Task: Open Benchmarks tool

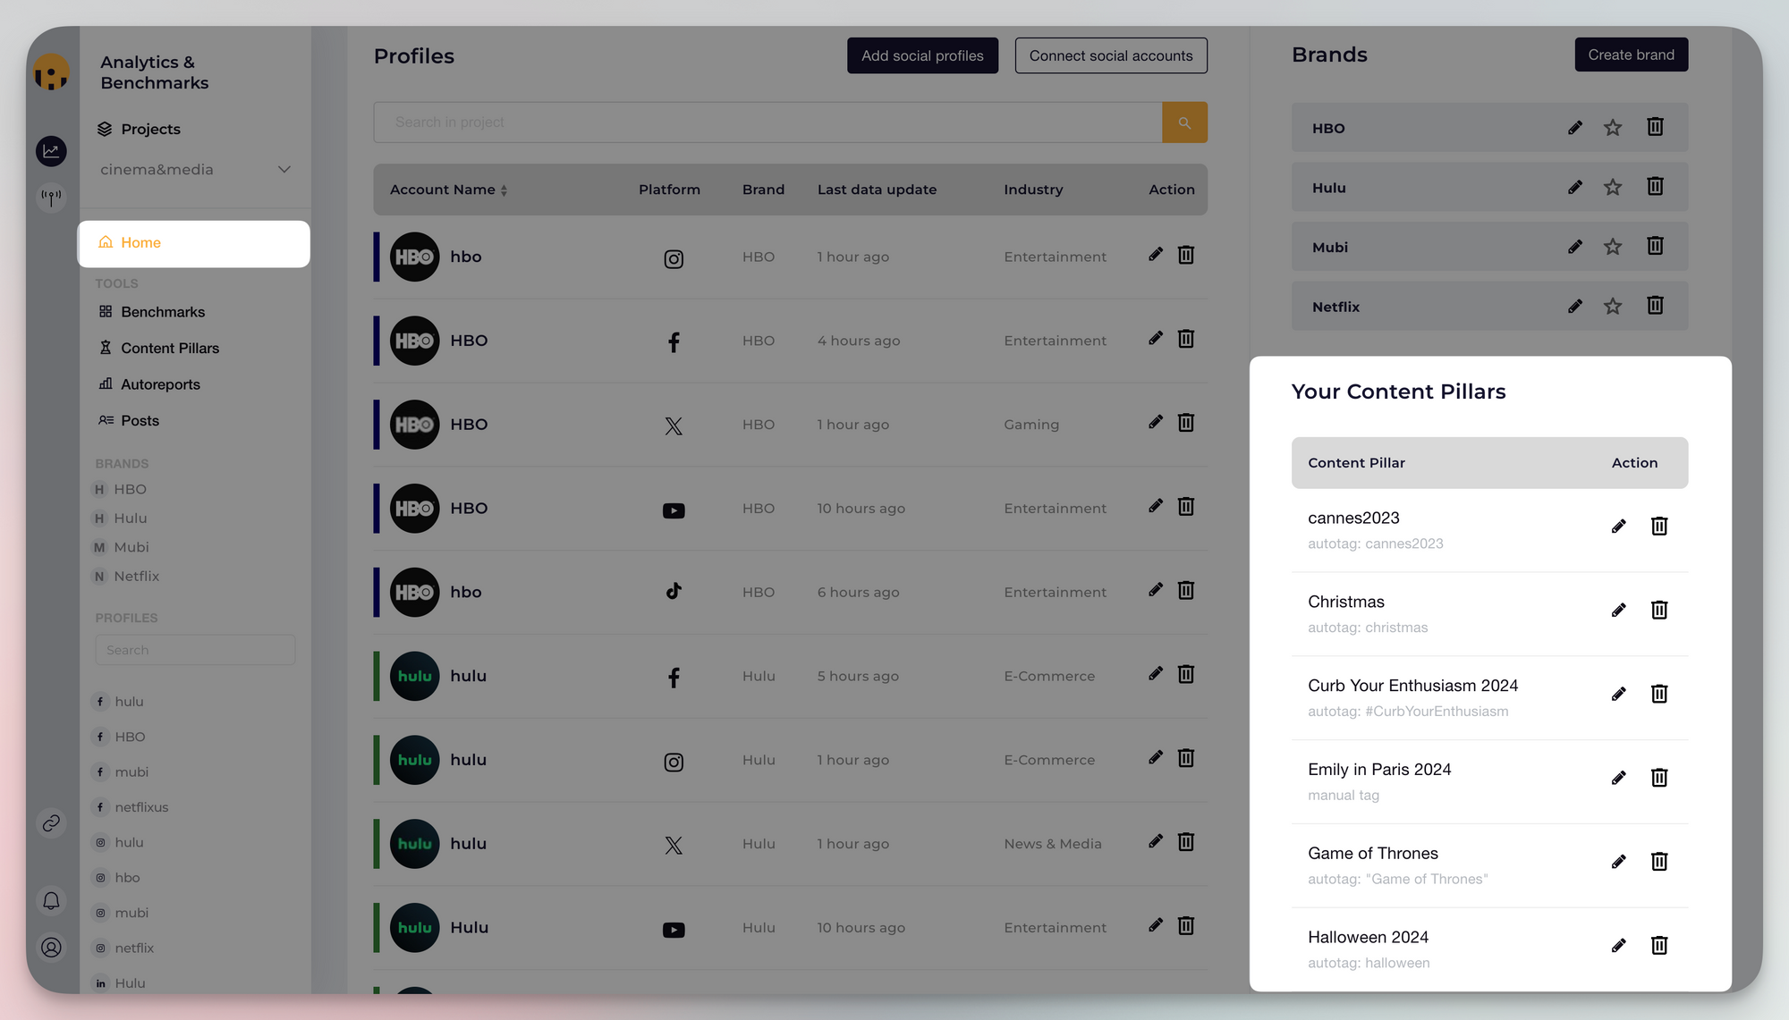Action: click(x=163, y=312)
